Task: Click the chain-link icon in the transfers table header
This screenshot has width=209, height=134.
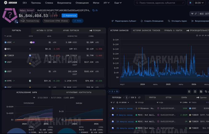Action: [x=114, y=102]
